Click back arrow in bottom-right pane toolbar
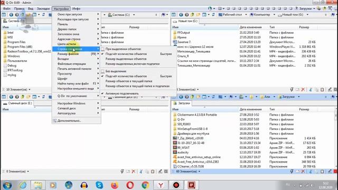This screenshot has height=190, width=338. pyautogui.click(x=181, y=97)
